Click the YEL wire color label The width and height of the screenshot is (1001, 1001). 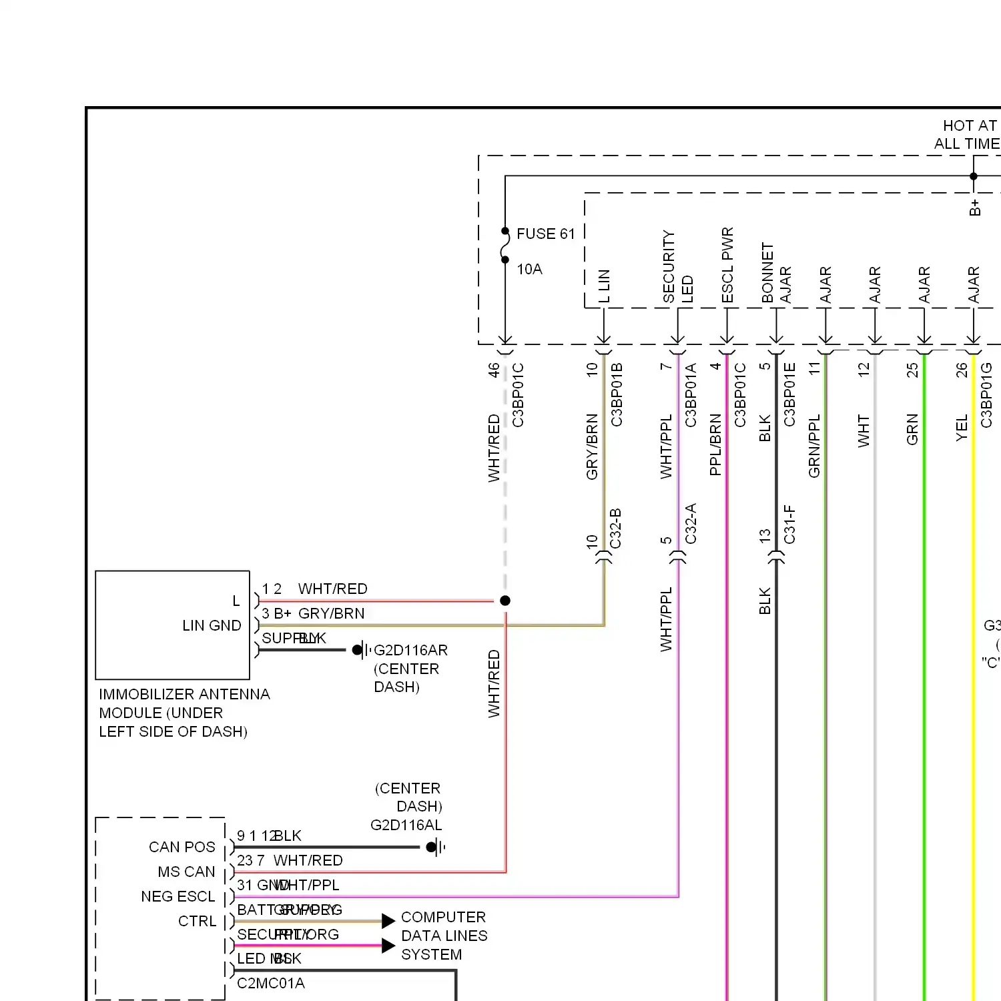(962, 428)
